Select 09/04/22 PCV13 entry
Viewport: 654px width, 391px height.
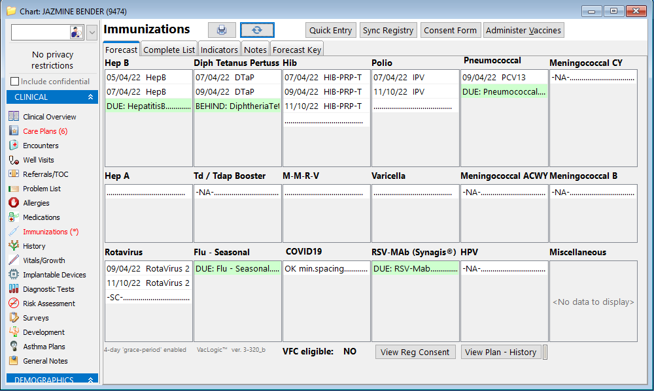(504, 78)
